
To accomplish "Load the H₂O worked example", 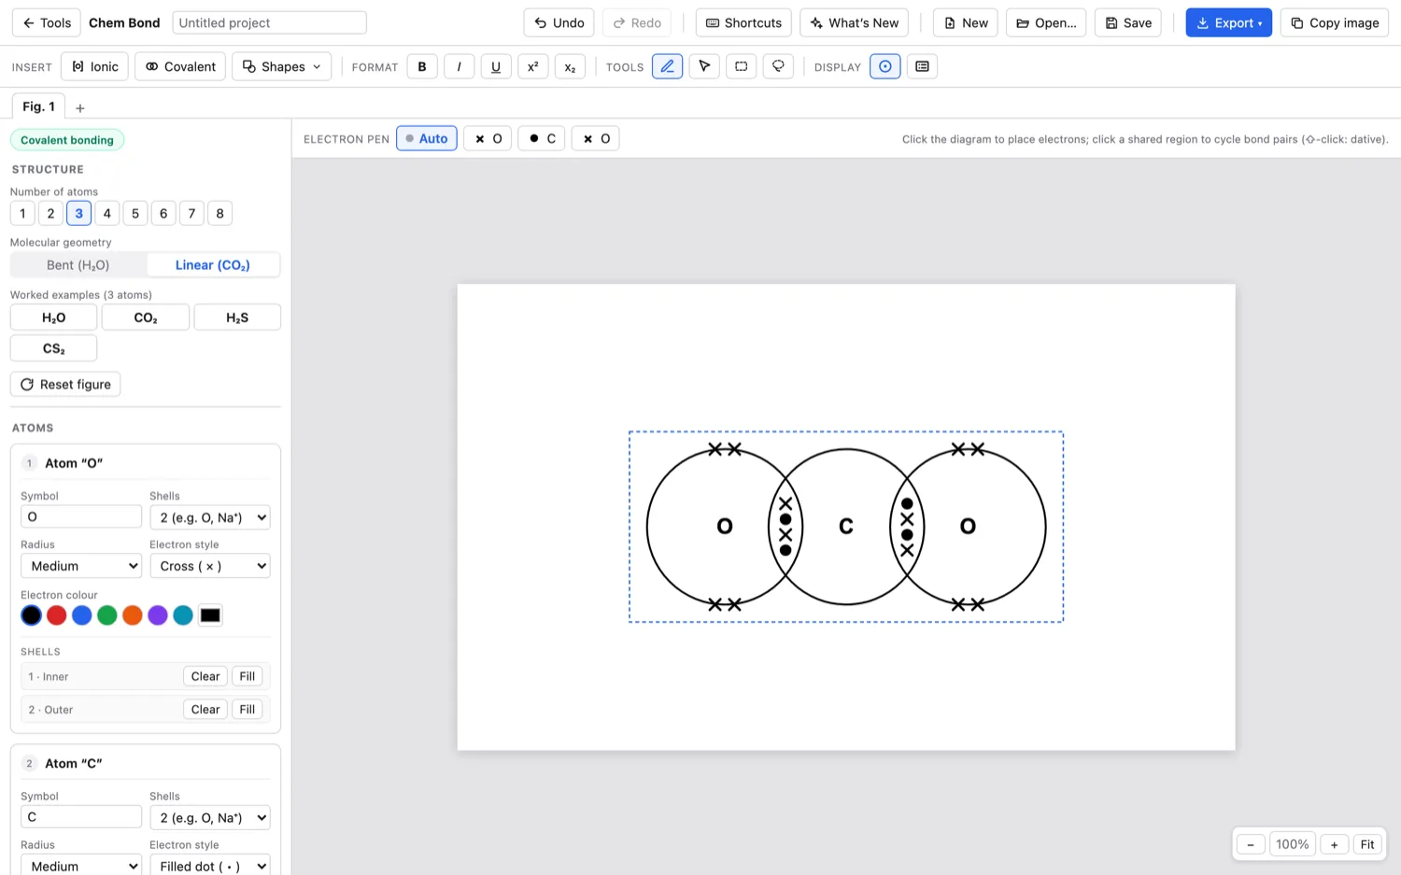I will click(53, 318).
